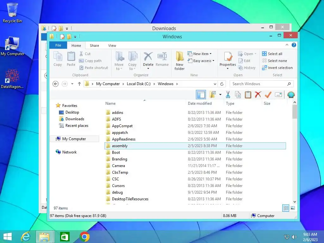The width and height of the screenshot is (324, 243).
Task: Open the Windows Start button
Action: click(8, 237)
